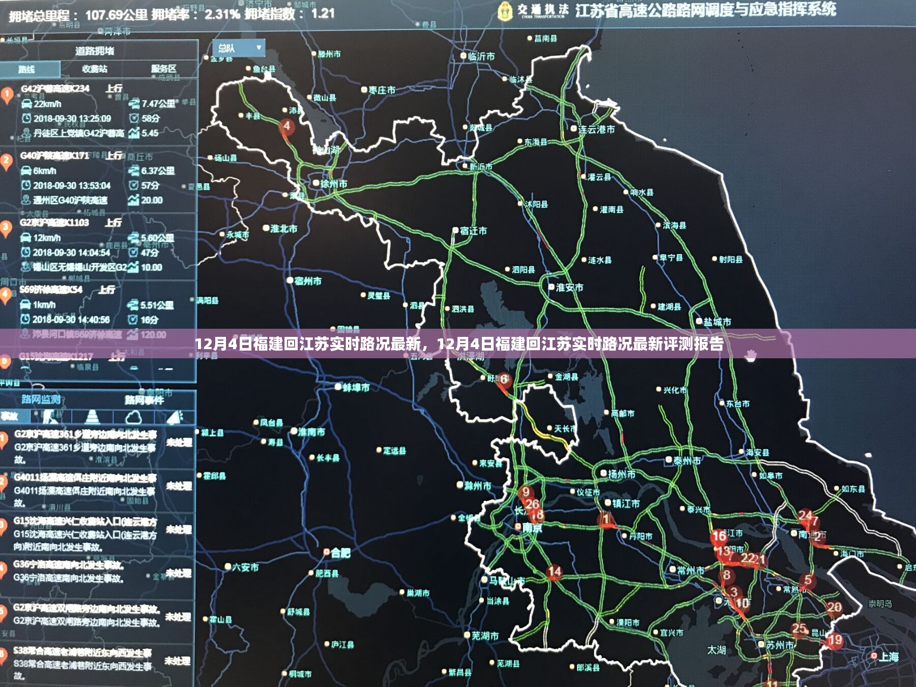Click the duration timer icon beside 58分
Screen dimensions: 916x687
pyautogui.click(x=134, y=118)
